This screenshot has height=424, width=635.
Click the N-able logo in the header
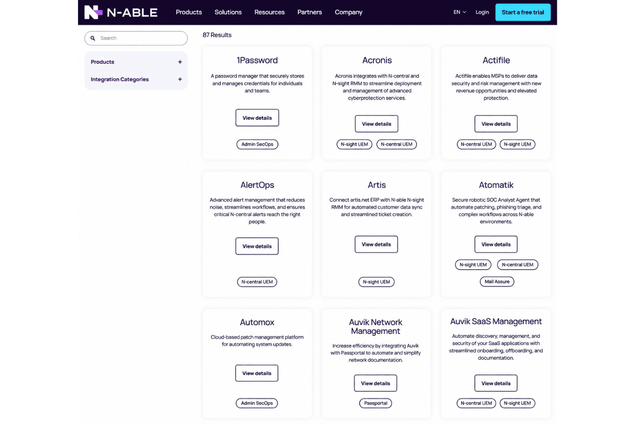[x=121, y=12]
